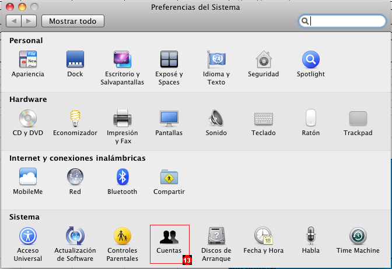Focus the toolbar search field
Image resolution: width=392 pixels, height=269 pixels.
tap(342, 21)
